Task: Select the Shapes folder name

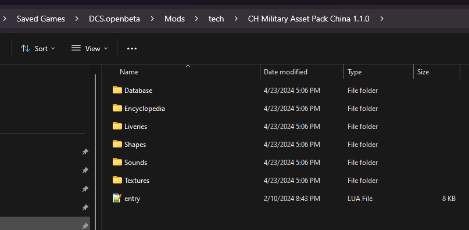Action: coord(135,145)
